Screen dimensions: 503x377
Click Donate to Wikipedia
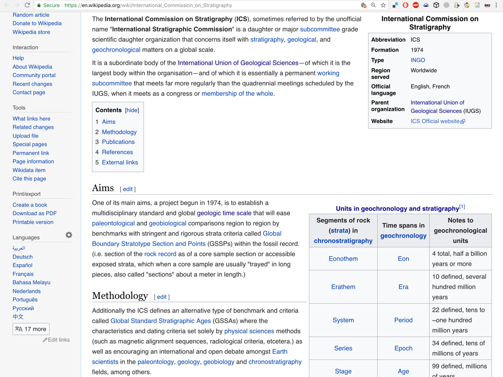point(37,24)
